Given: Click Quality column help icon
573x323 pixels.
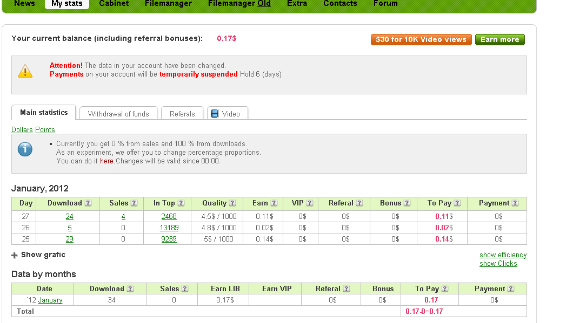Looking at the screenshot, I should [232, 203].
